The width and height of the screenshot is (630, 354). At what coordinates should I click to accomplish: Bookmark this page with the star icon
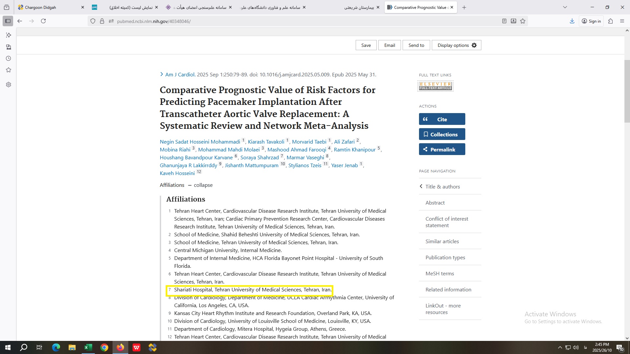click(x=523, y=21)
